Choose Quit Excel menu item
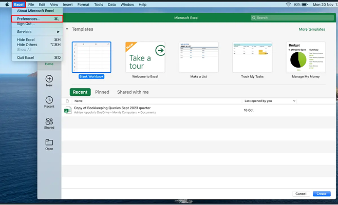The height and width of the screenshot is (205, 338). (37, 57)
